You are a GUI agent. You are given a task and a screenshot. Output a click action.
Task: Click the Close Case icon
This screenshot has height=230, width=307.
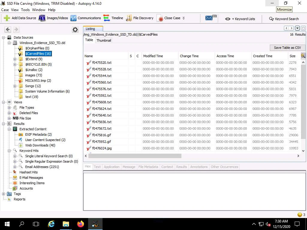click(x=160, y=18)
